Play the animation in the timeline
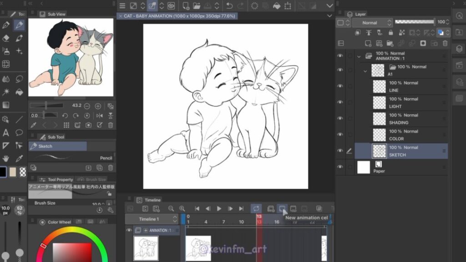The image size is (466, 262). 219,209
